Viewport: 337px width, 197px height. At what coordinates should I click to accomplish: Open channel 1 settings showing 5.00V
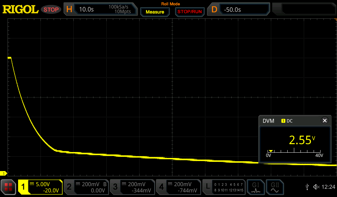(40, 187)
